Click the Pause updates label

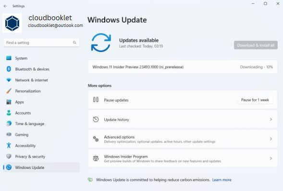point(116,100)
